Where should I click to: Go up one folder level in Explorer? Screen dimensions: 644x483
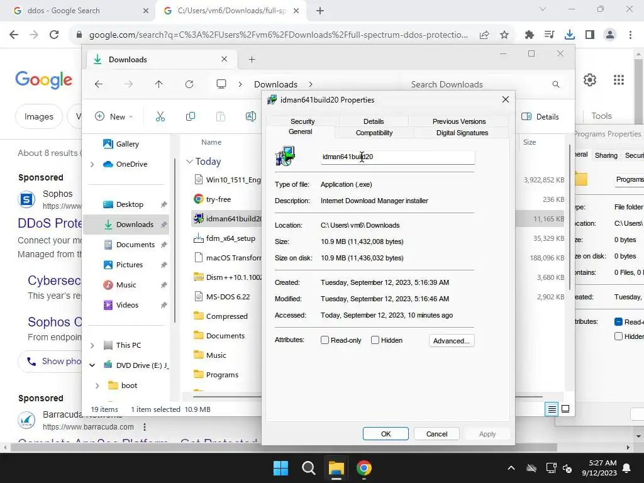159,84
